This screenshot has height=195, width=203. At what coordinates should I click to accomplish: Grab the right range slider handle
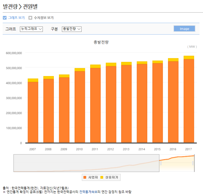pos(193,163)
